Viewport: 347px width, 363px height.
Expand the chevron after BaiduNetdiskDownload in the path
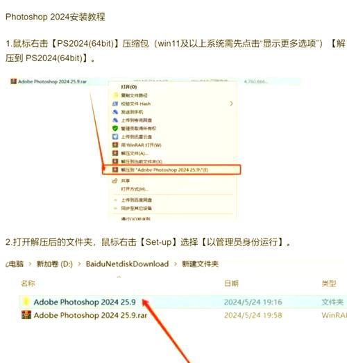(176, 264)
